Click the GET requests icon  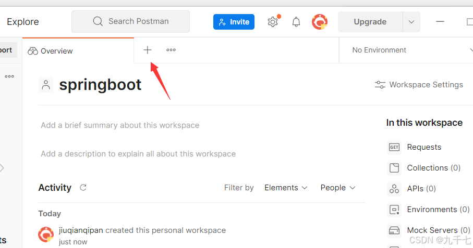tap(394, 147)
